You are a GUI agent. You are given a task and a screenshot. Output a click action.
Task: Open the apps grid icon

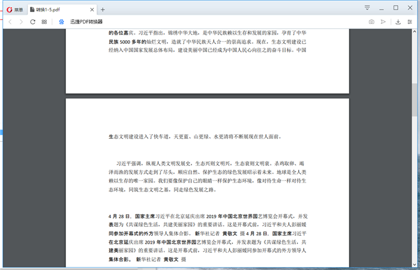44,22
